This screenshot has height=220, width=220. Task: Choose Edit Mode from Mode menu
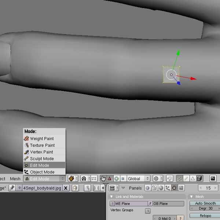[44, 165]
